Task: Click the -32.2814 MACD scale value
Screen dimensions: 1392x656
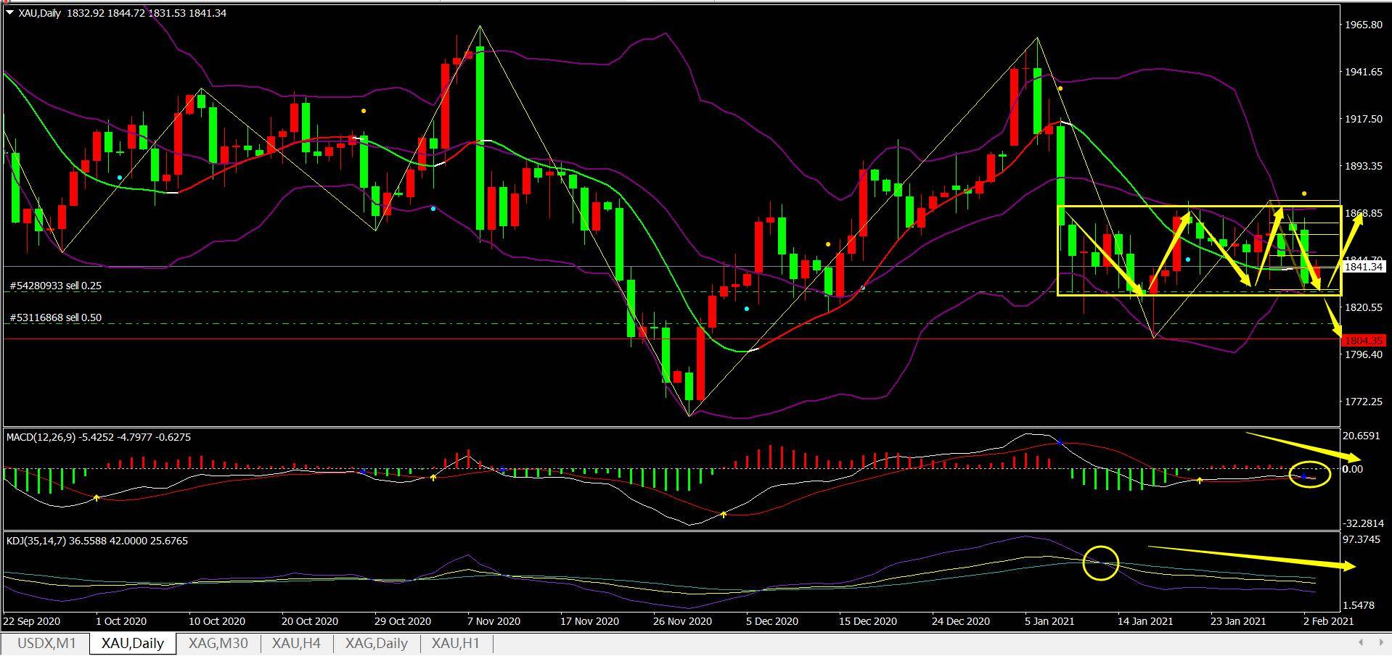Action: pyautogui.click(x=1364, y=523)
